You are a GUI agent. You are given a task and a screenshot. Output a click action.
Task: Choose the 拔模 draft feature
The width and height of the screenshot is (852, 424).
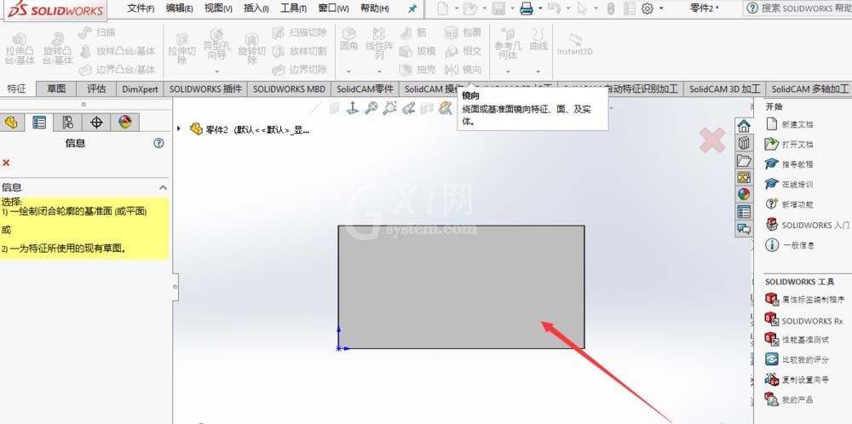(x=417, y=51)
